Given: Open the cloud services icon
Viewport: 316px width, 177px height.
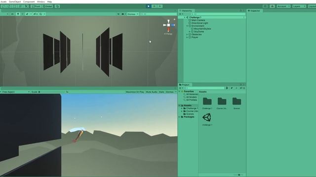Looking at the screenshot, I should coord(272,6).
